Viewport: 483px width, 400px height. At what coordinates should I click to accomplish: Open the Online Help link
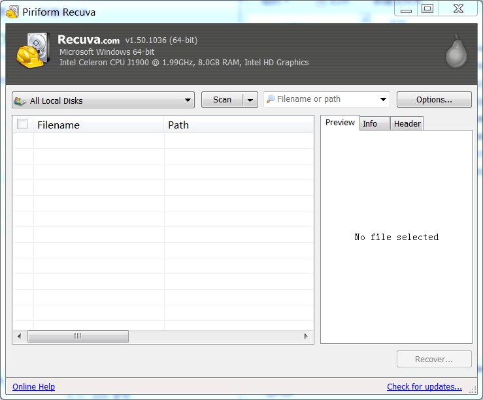pyautogui.click(x=33, y=387)
